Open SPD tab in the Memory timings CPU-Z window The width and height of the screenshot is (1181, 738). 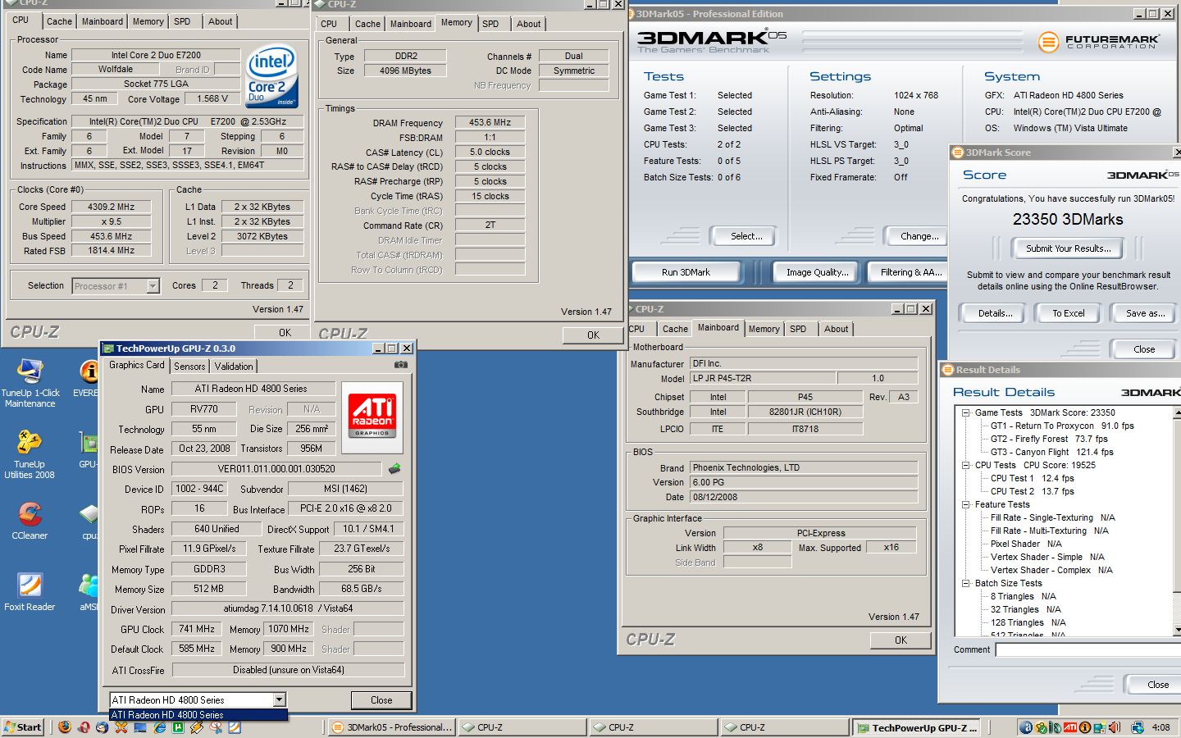point(490,24)
